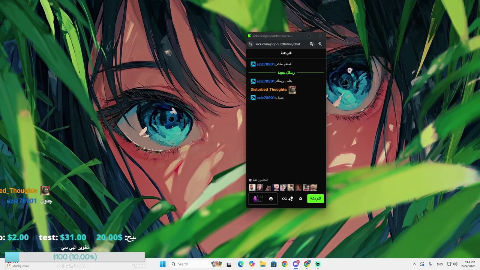The height and width of the screenshot is (270, 480).
Task: Select the last baby emote on the right
Action: pyautogui.click(x=314, y=187)
